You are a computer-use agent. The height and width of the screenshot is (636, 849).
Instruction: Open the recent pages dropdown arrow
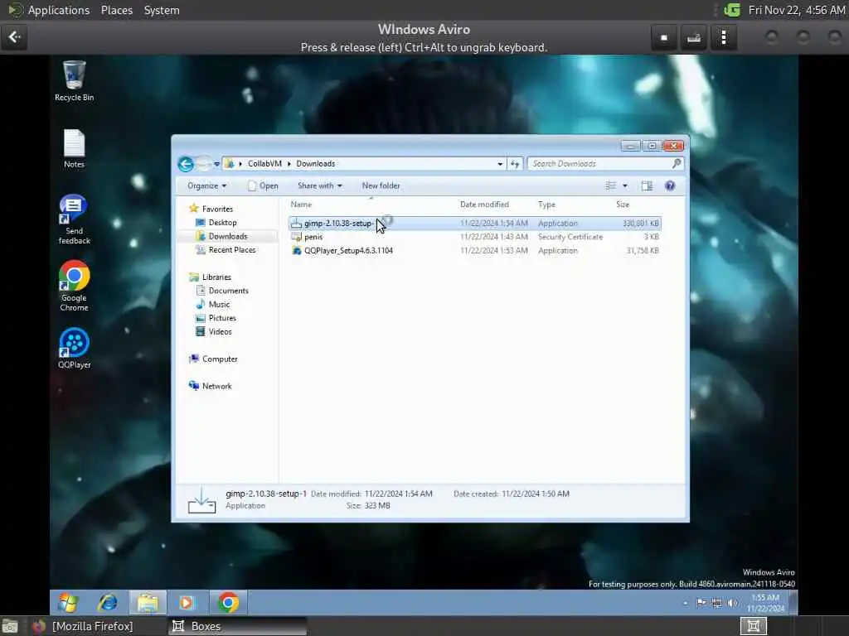(x=216, y=164)
